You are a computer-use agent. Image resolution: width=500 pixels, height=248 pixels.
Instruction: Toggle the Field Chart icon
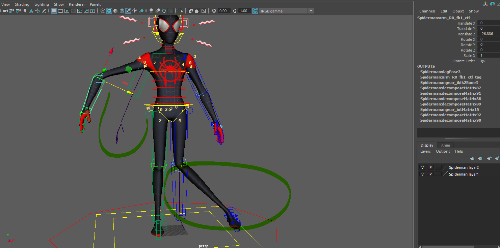[x=80, y=11]
